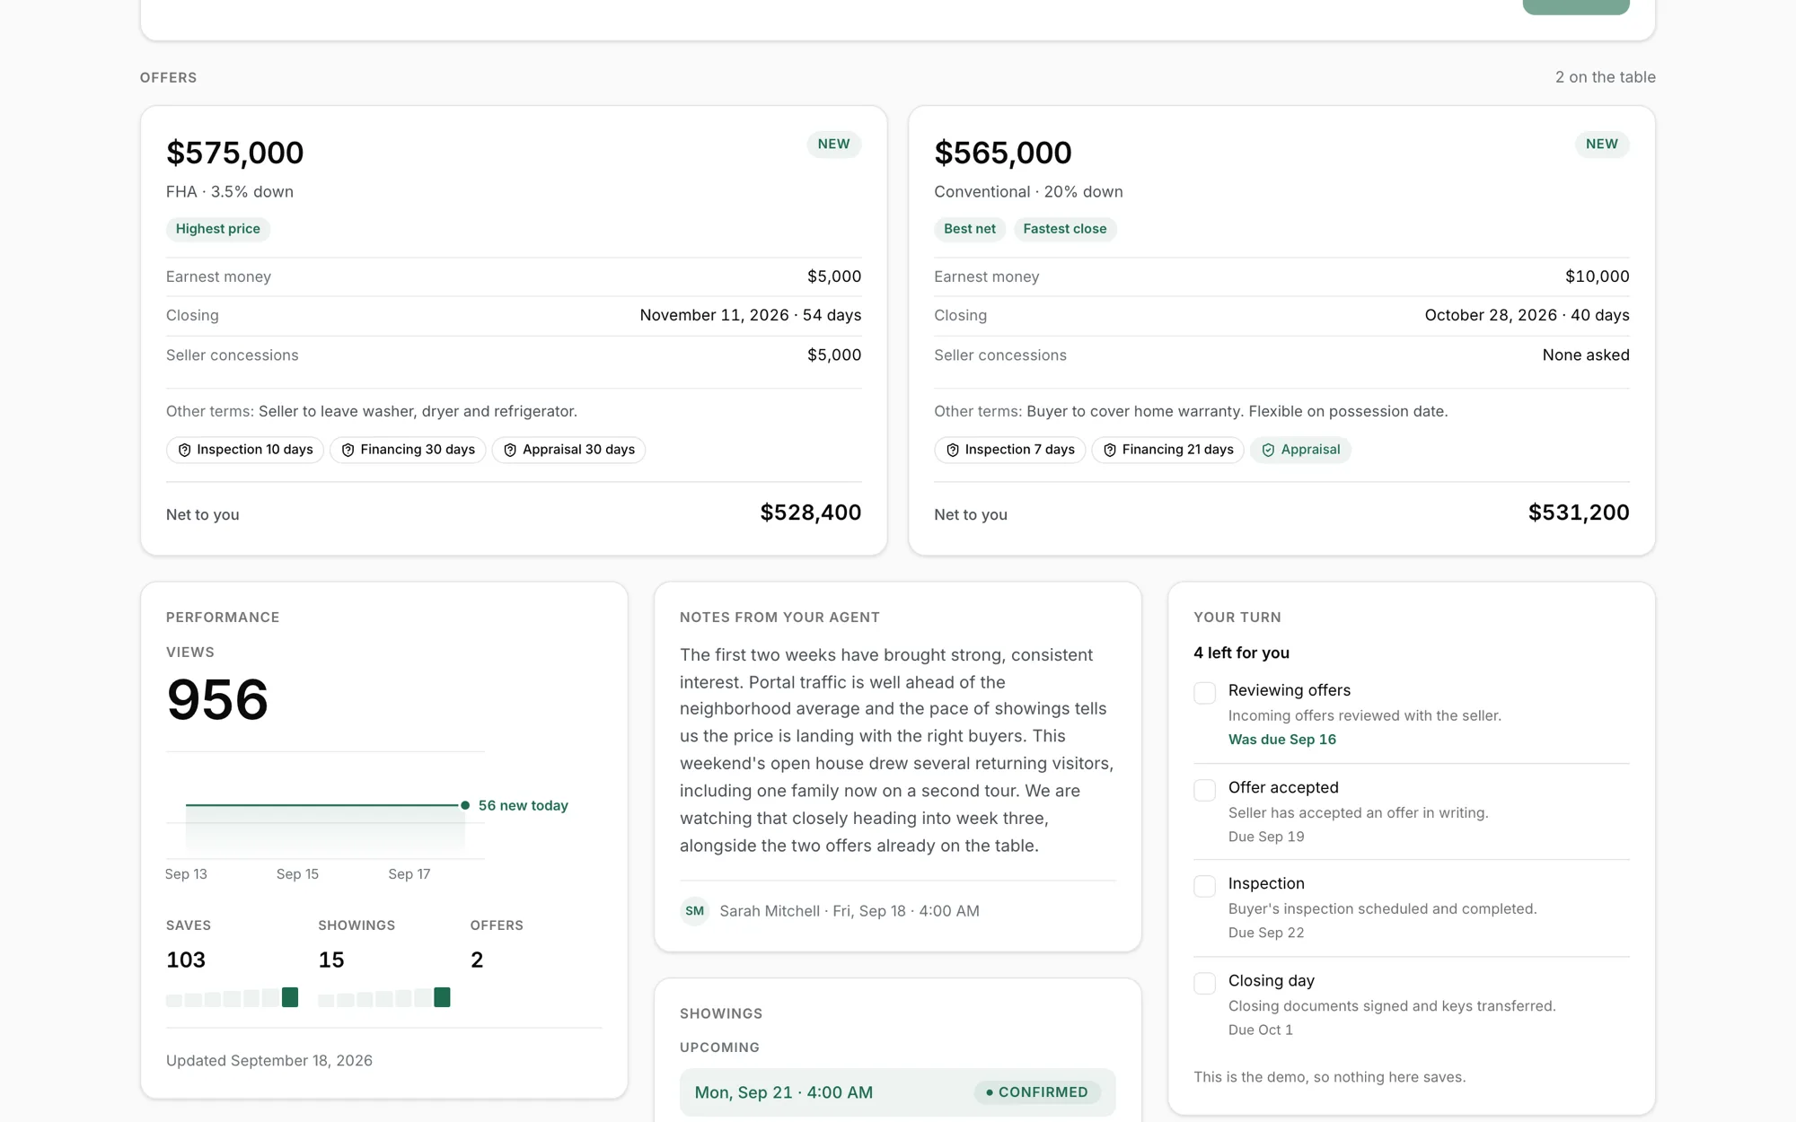Click the CONFIRMED status badge
The height and width of the screenshot is (1122, 1796).
(x=1037, y=1092)
